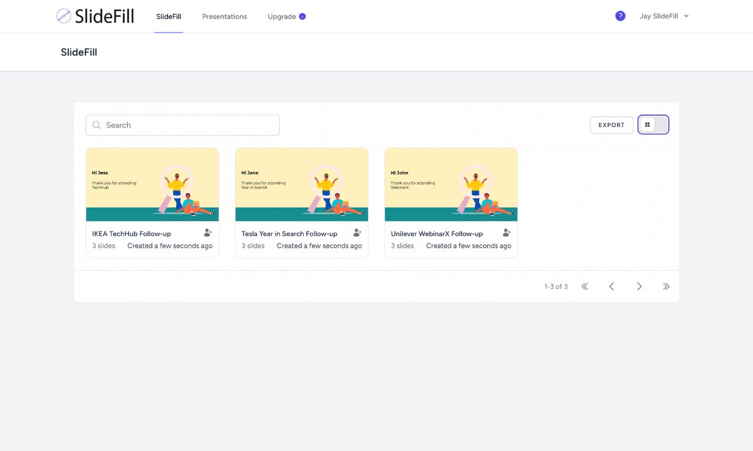753x451 pixels.
Task: Click the SlideFill logo
Action: pyautogui.click(x=95, y=16)
